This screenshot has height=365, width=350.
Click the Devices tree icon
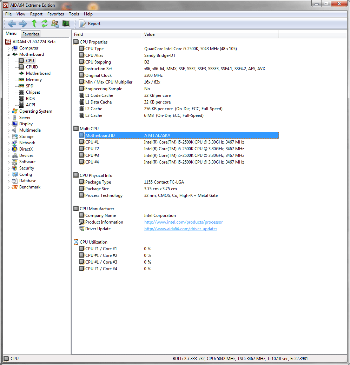[15, 155]
